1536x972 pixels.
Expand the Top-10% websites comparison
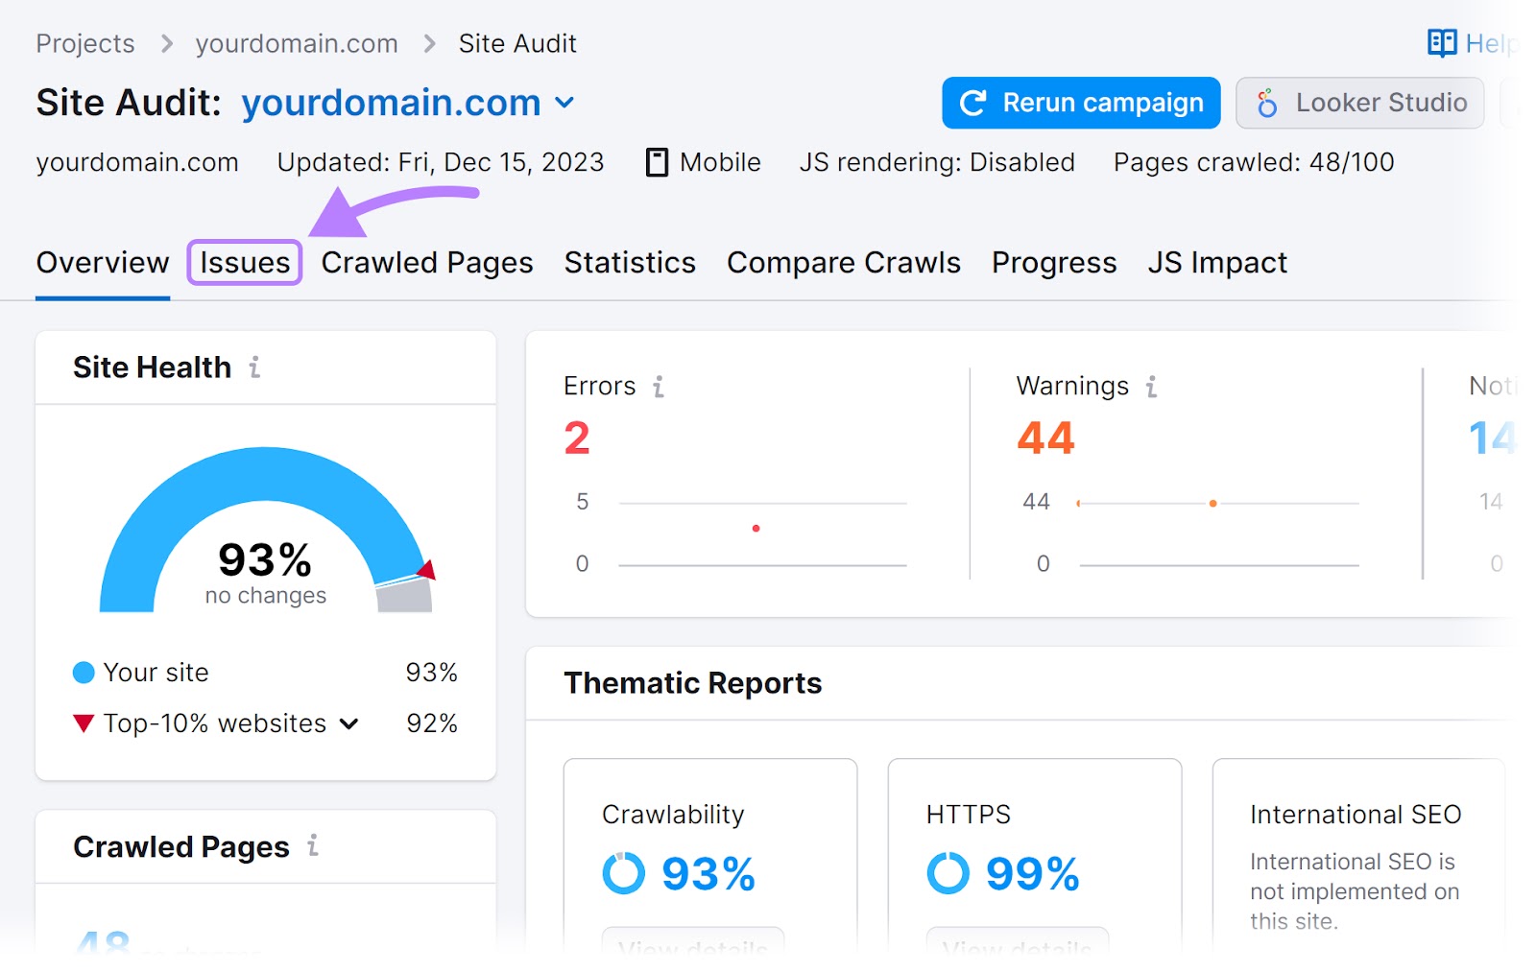tap(350, 723)
